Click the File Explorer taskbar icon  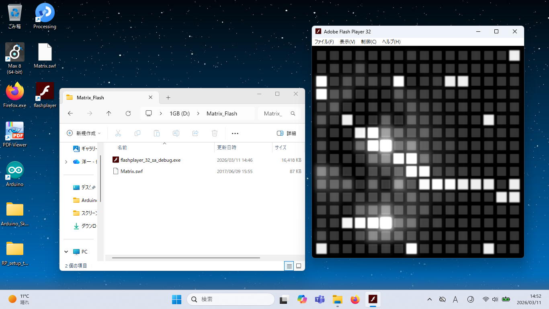tap(338, 299)
